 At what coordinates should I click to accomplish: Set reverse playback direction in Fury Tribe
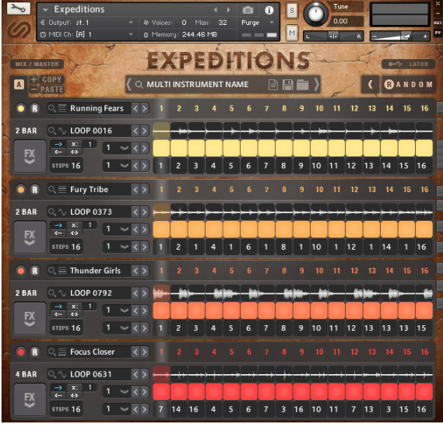[x=58, y=233]
